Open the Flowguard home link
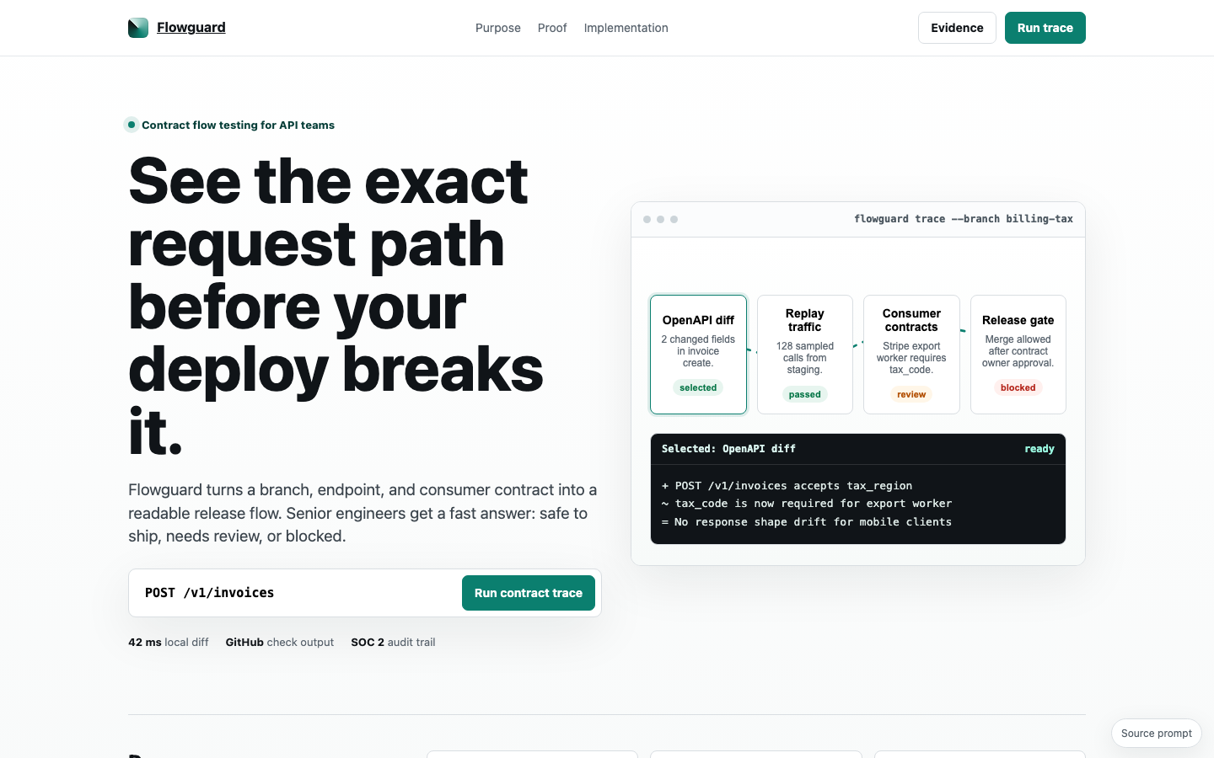The width and height of the screenshot is (1214, 758). (177, 28)
